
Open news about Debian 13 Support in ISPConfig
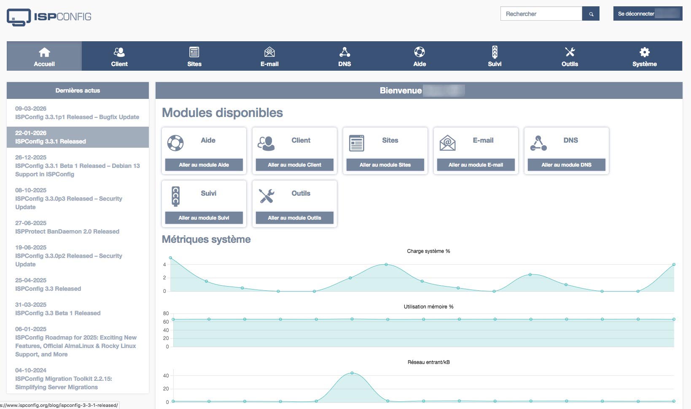point(78,166)
